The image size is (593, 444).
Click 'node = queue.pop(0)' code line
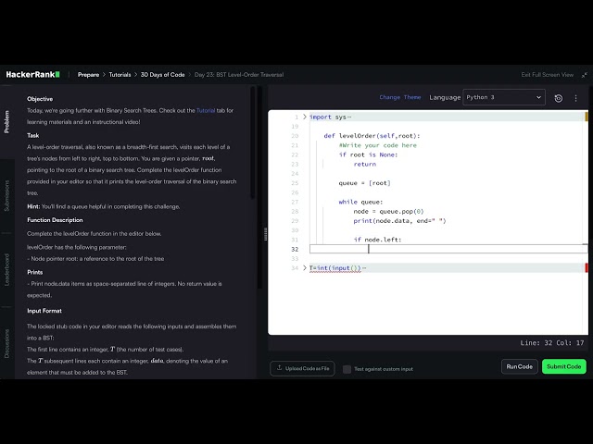tap(388, 212)
